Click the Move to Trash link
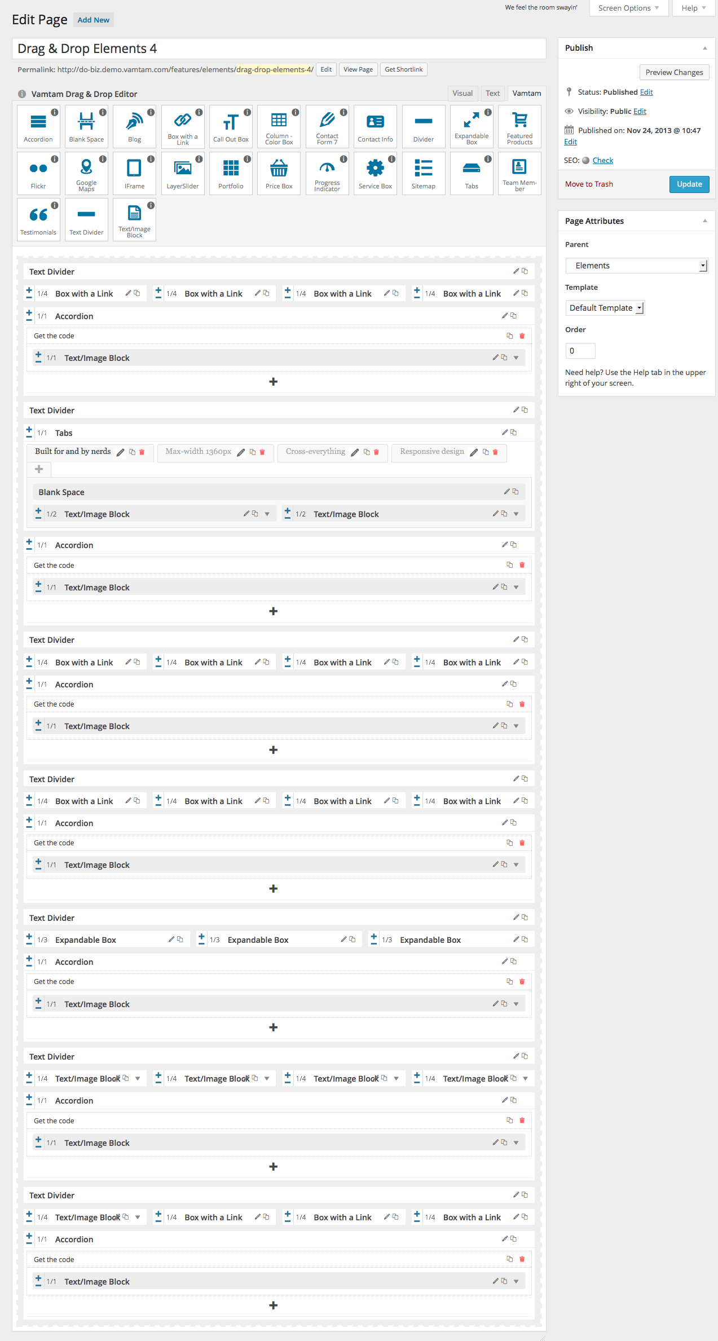 (589, 184)
